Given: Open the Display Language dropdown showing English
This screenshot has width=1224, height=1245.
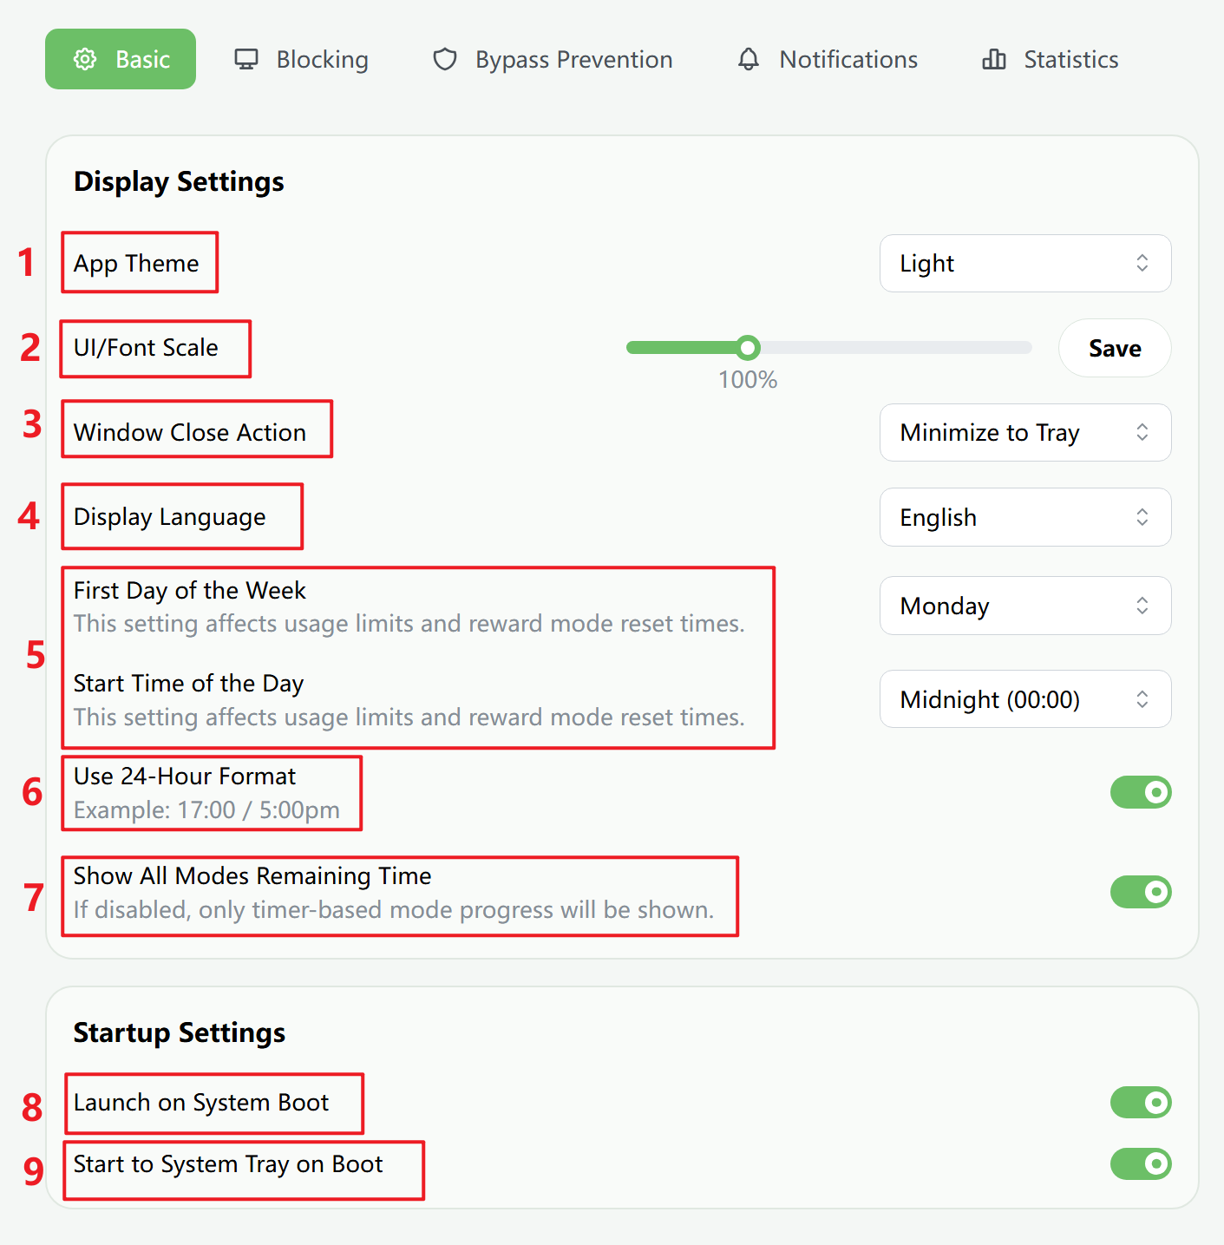Looking at the screenshot, I should click(x=1025, y=517).
